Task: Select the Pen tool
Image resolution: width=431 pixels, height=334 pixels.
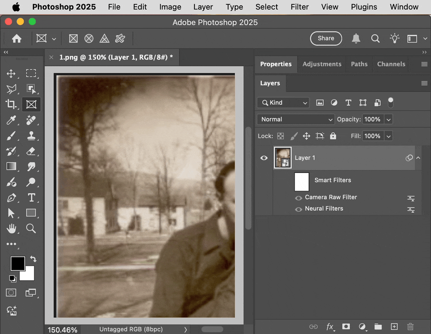Action: [11, 198]
